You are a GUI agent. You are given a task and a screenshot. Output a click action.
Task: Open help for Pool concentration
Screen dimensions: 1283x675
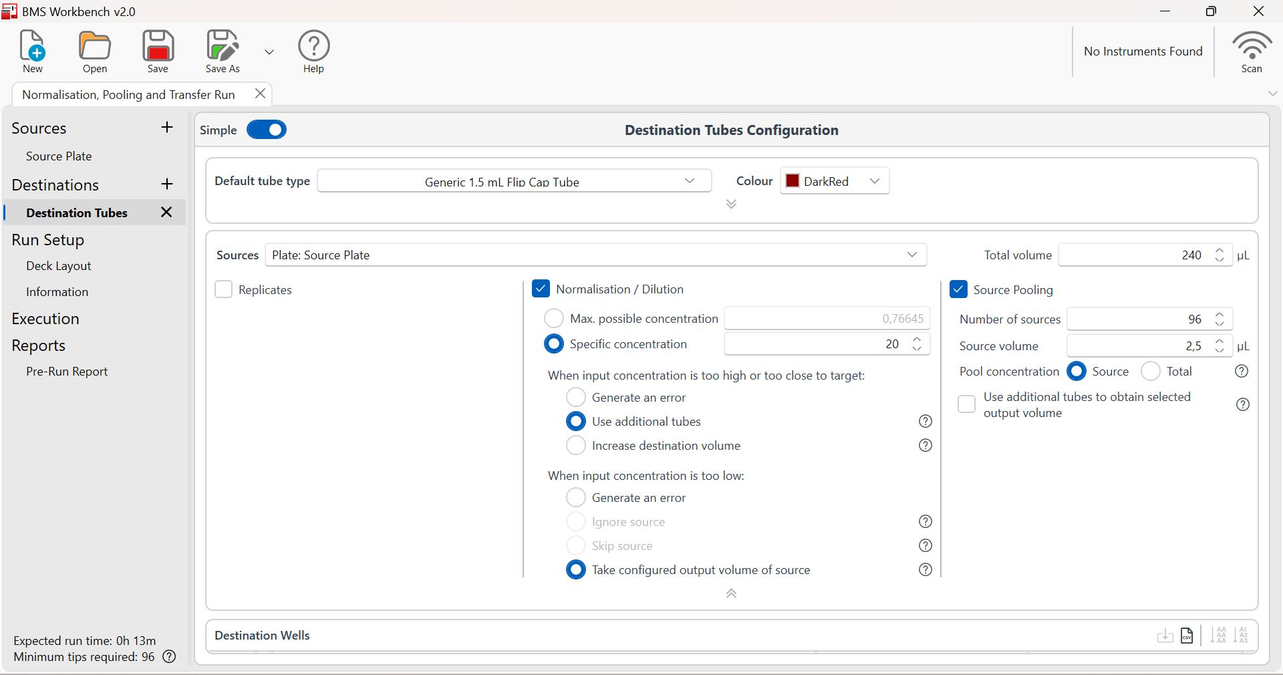click(1242, 371)
